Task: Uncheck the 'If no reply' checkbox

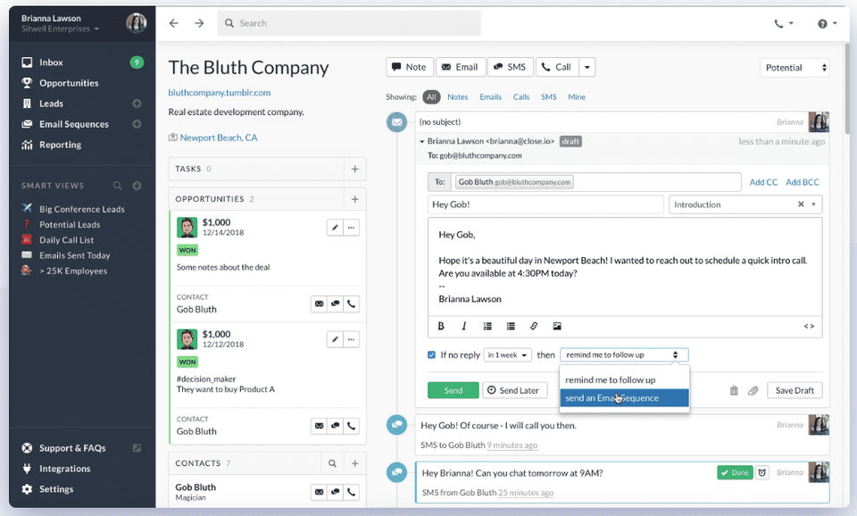Action: pyautogui.click(x=431, y=354)
